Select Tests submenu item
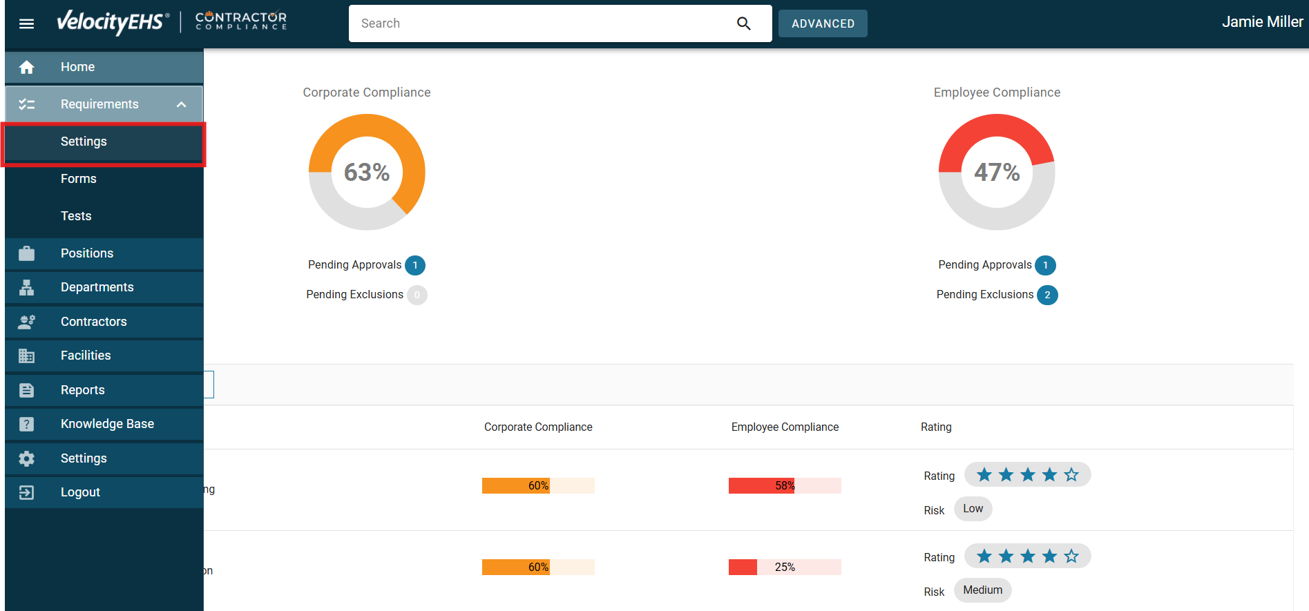This screenshot has height=611, width=1309. (76, 216)
